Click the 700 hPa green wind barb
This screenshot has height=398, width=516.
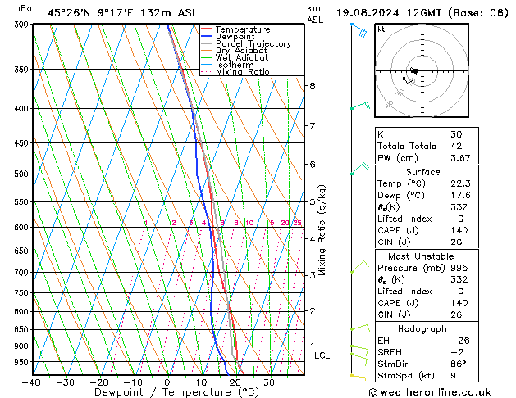point(359,267)
